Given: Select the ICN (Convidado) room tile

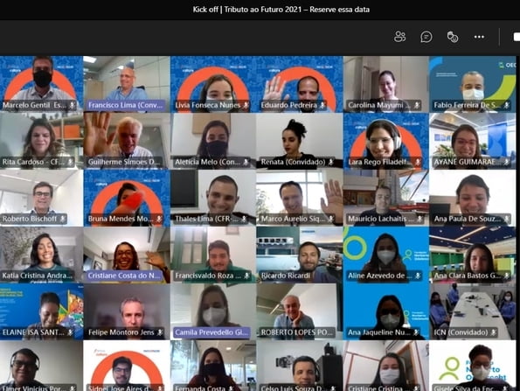Looking at the screenshot, I should [473, 311].
